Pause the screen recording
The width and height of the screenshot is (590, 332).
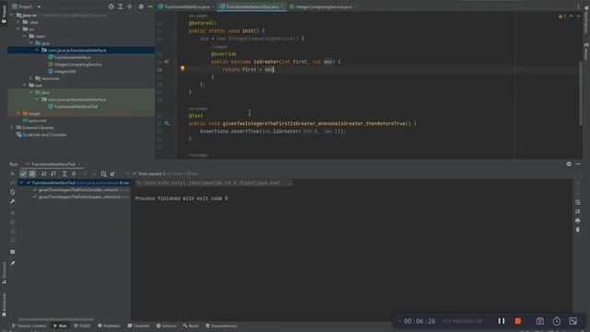tap(501, 321)
